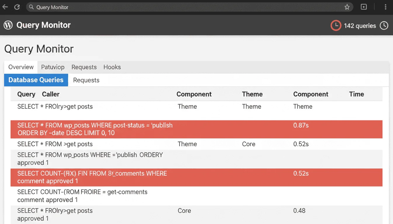Sort by the Query column header
This screenshot has width=393, height=224.
coord(26,94)
